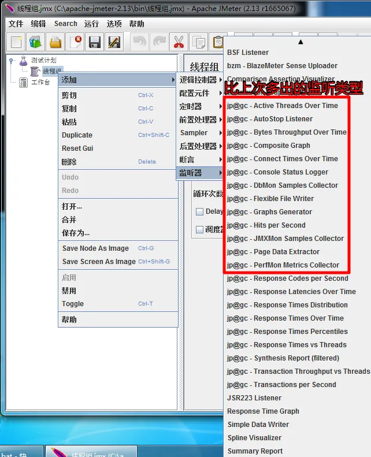Image resolution: width=371 pixels, height=457 pixels.
Task: Click the Open file folder icon
Action: click(55, 42)
